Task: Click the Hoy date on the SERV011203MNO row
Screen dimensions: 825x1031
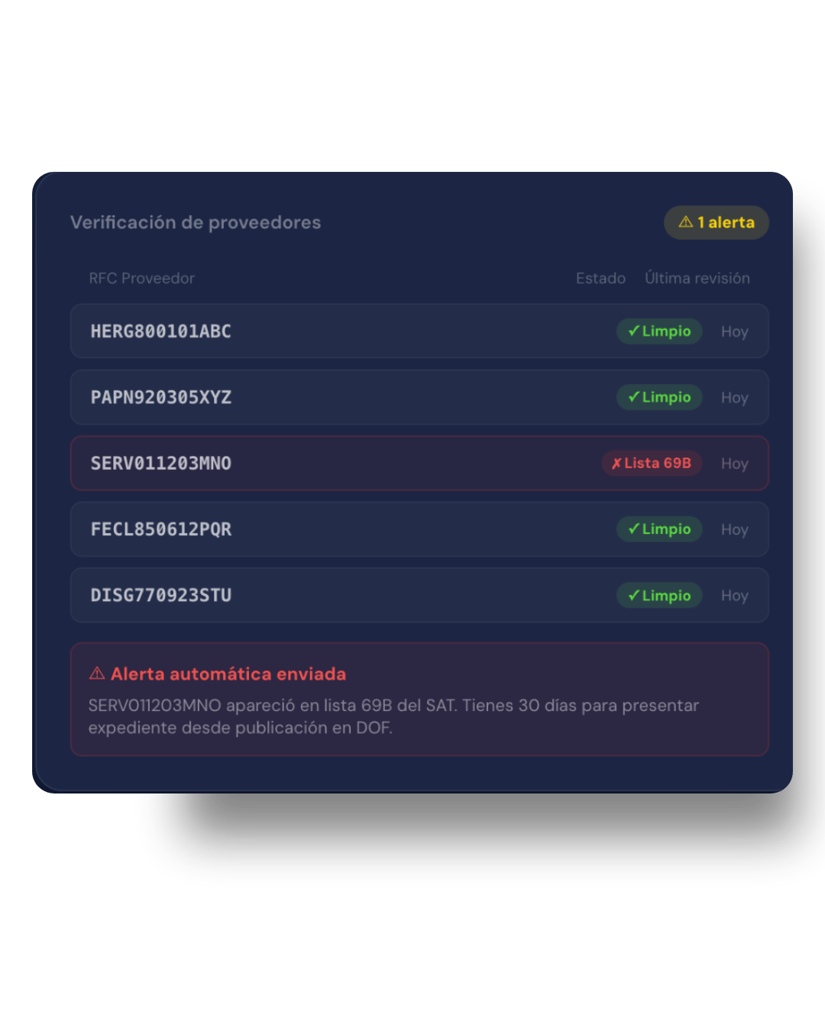Action: [x=735, y=464]
